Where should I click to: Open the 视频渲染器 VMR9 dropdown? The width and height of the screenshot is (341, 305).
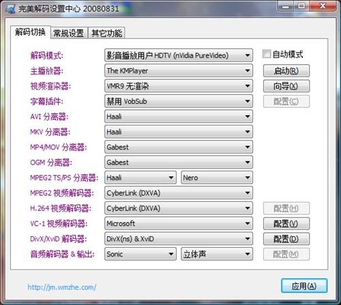click(x=179, y=86)
